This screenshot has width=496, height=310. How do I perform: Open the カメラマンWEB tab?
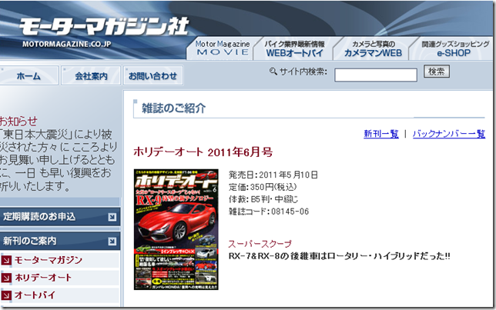click(372, 48)
